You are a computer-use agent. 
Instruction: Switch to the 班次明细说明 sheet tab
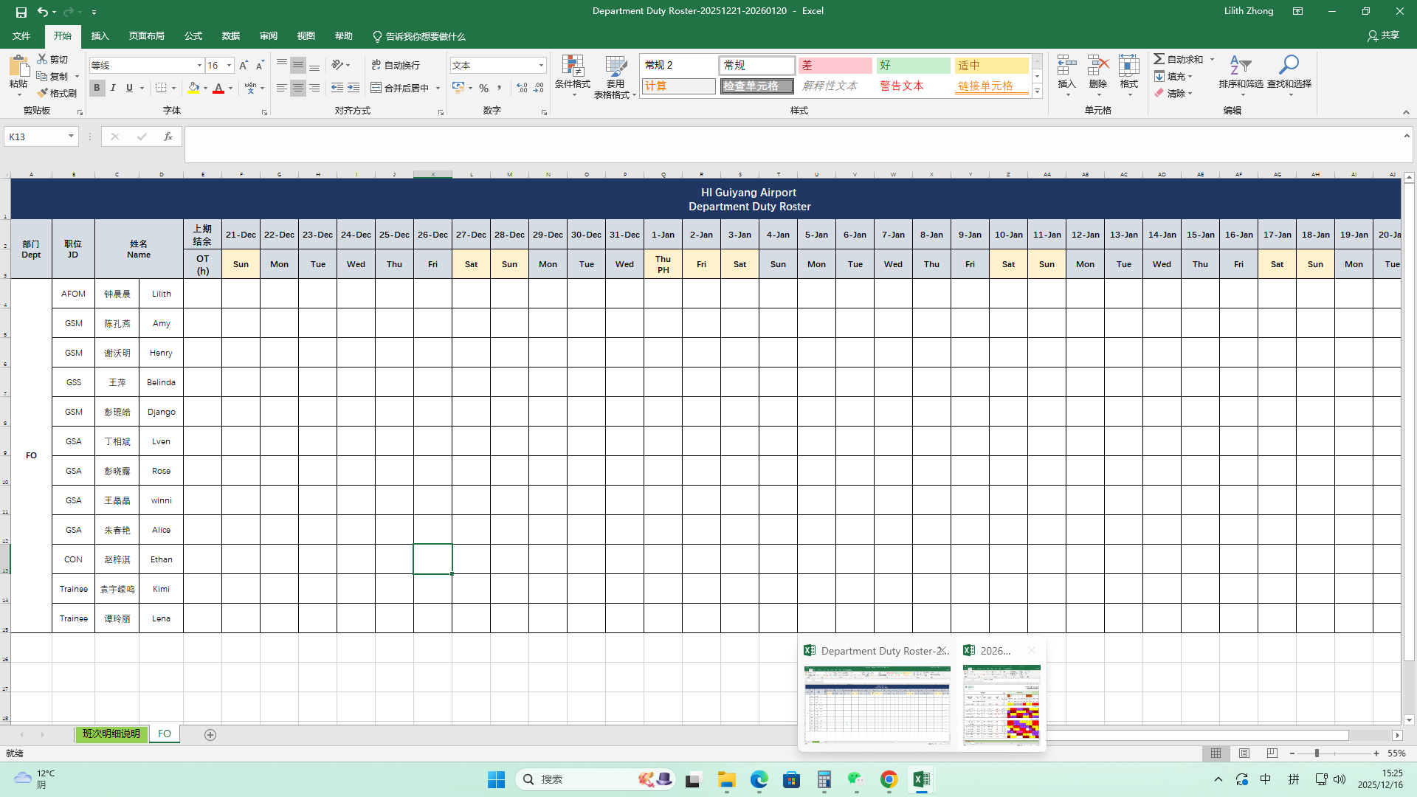tap(111, 734)
